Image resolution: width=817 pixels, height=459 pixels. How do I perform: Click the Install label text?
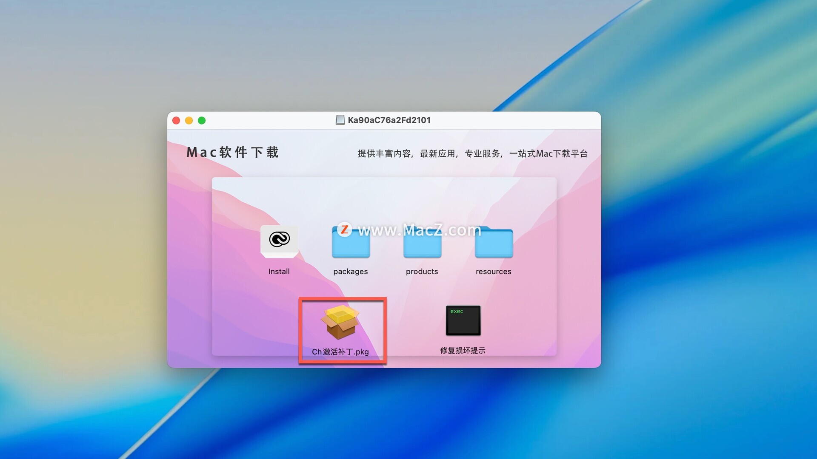tap(279, 272)
